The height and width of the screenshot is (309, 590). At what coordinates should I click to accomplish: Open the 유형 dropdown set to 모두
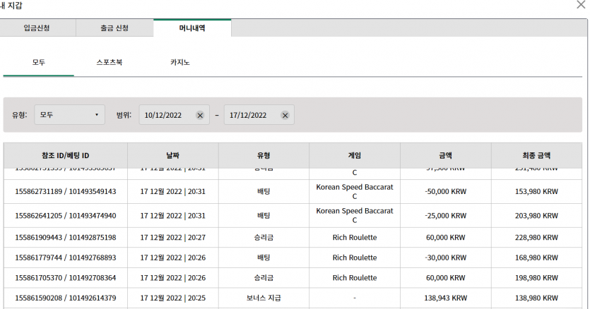pyautogui.click(x=69, y=115)
